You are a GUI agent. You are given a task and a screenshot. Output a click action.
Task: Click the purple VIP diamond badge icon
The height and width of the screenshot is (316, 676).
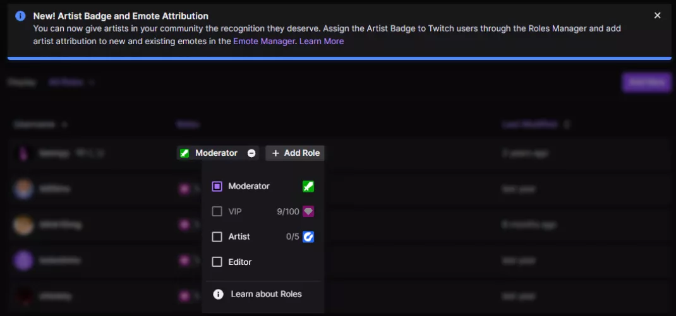(x=308, y=211)
